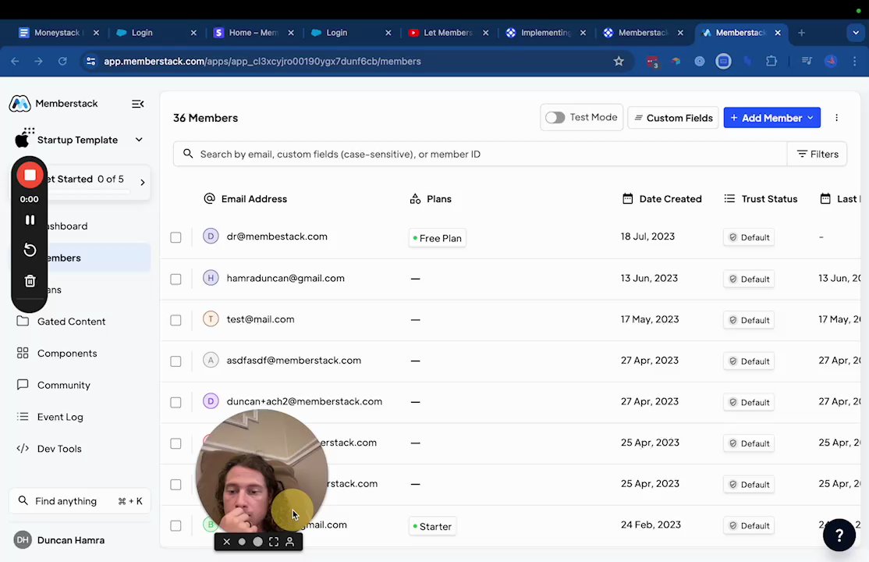Open member dr@membestack.com
This screenshot has height=562, width=869.
click(x=277, y=237)
